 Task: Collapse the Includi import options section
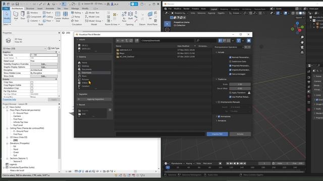tap(217, 52)
